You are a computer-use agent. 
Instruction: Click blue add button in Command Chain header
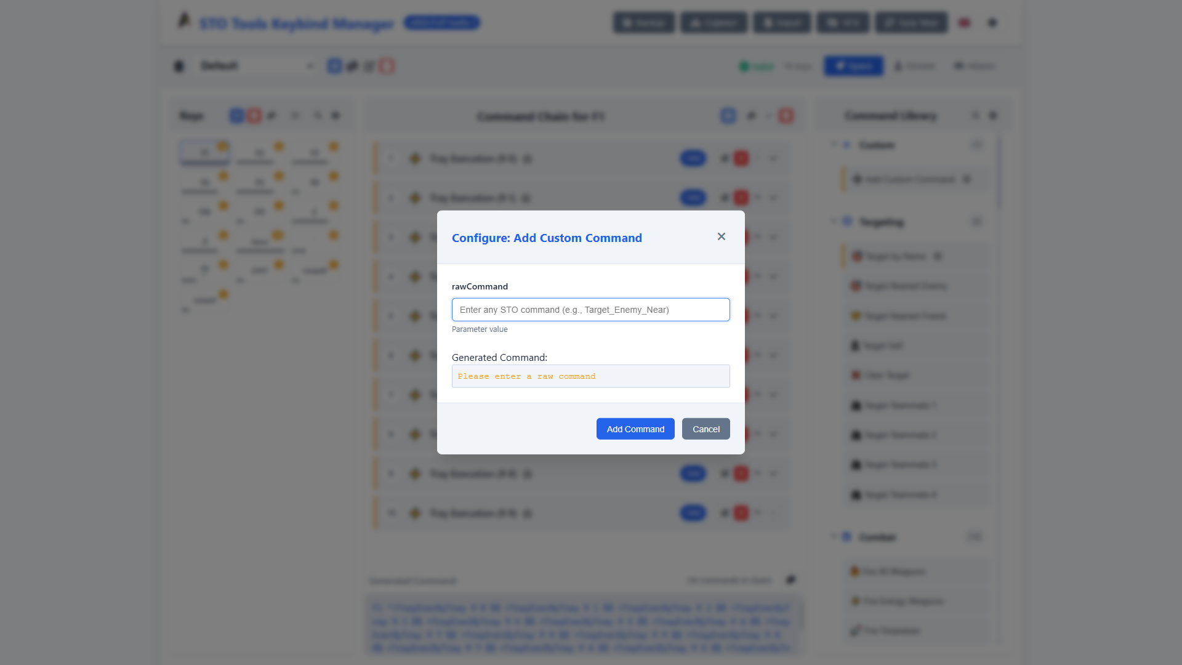tap(728, 116)
